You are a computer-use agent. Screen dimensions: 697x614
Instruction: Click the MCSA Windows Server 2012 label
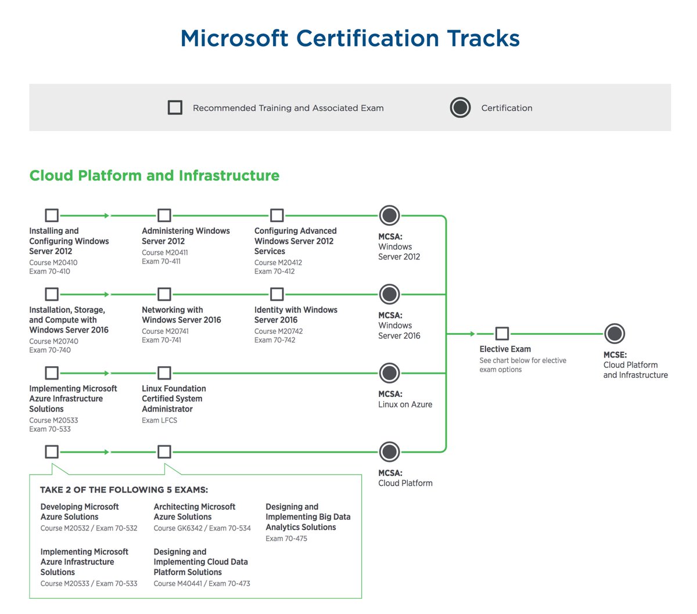(399, 247)
